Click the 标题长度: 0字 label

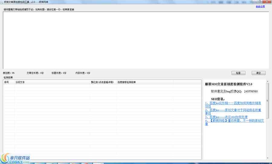point(59,73)
